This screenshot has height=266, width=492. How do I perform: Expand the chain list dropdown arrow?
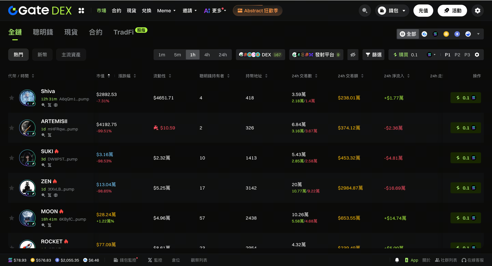coord(478,34)
